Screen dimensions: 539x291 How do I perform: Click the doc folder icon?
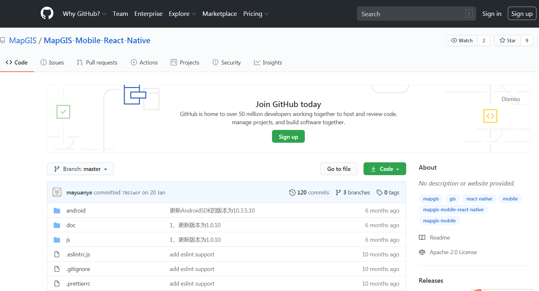click(57, 225)
